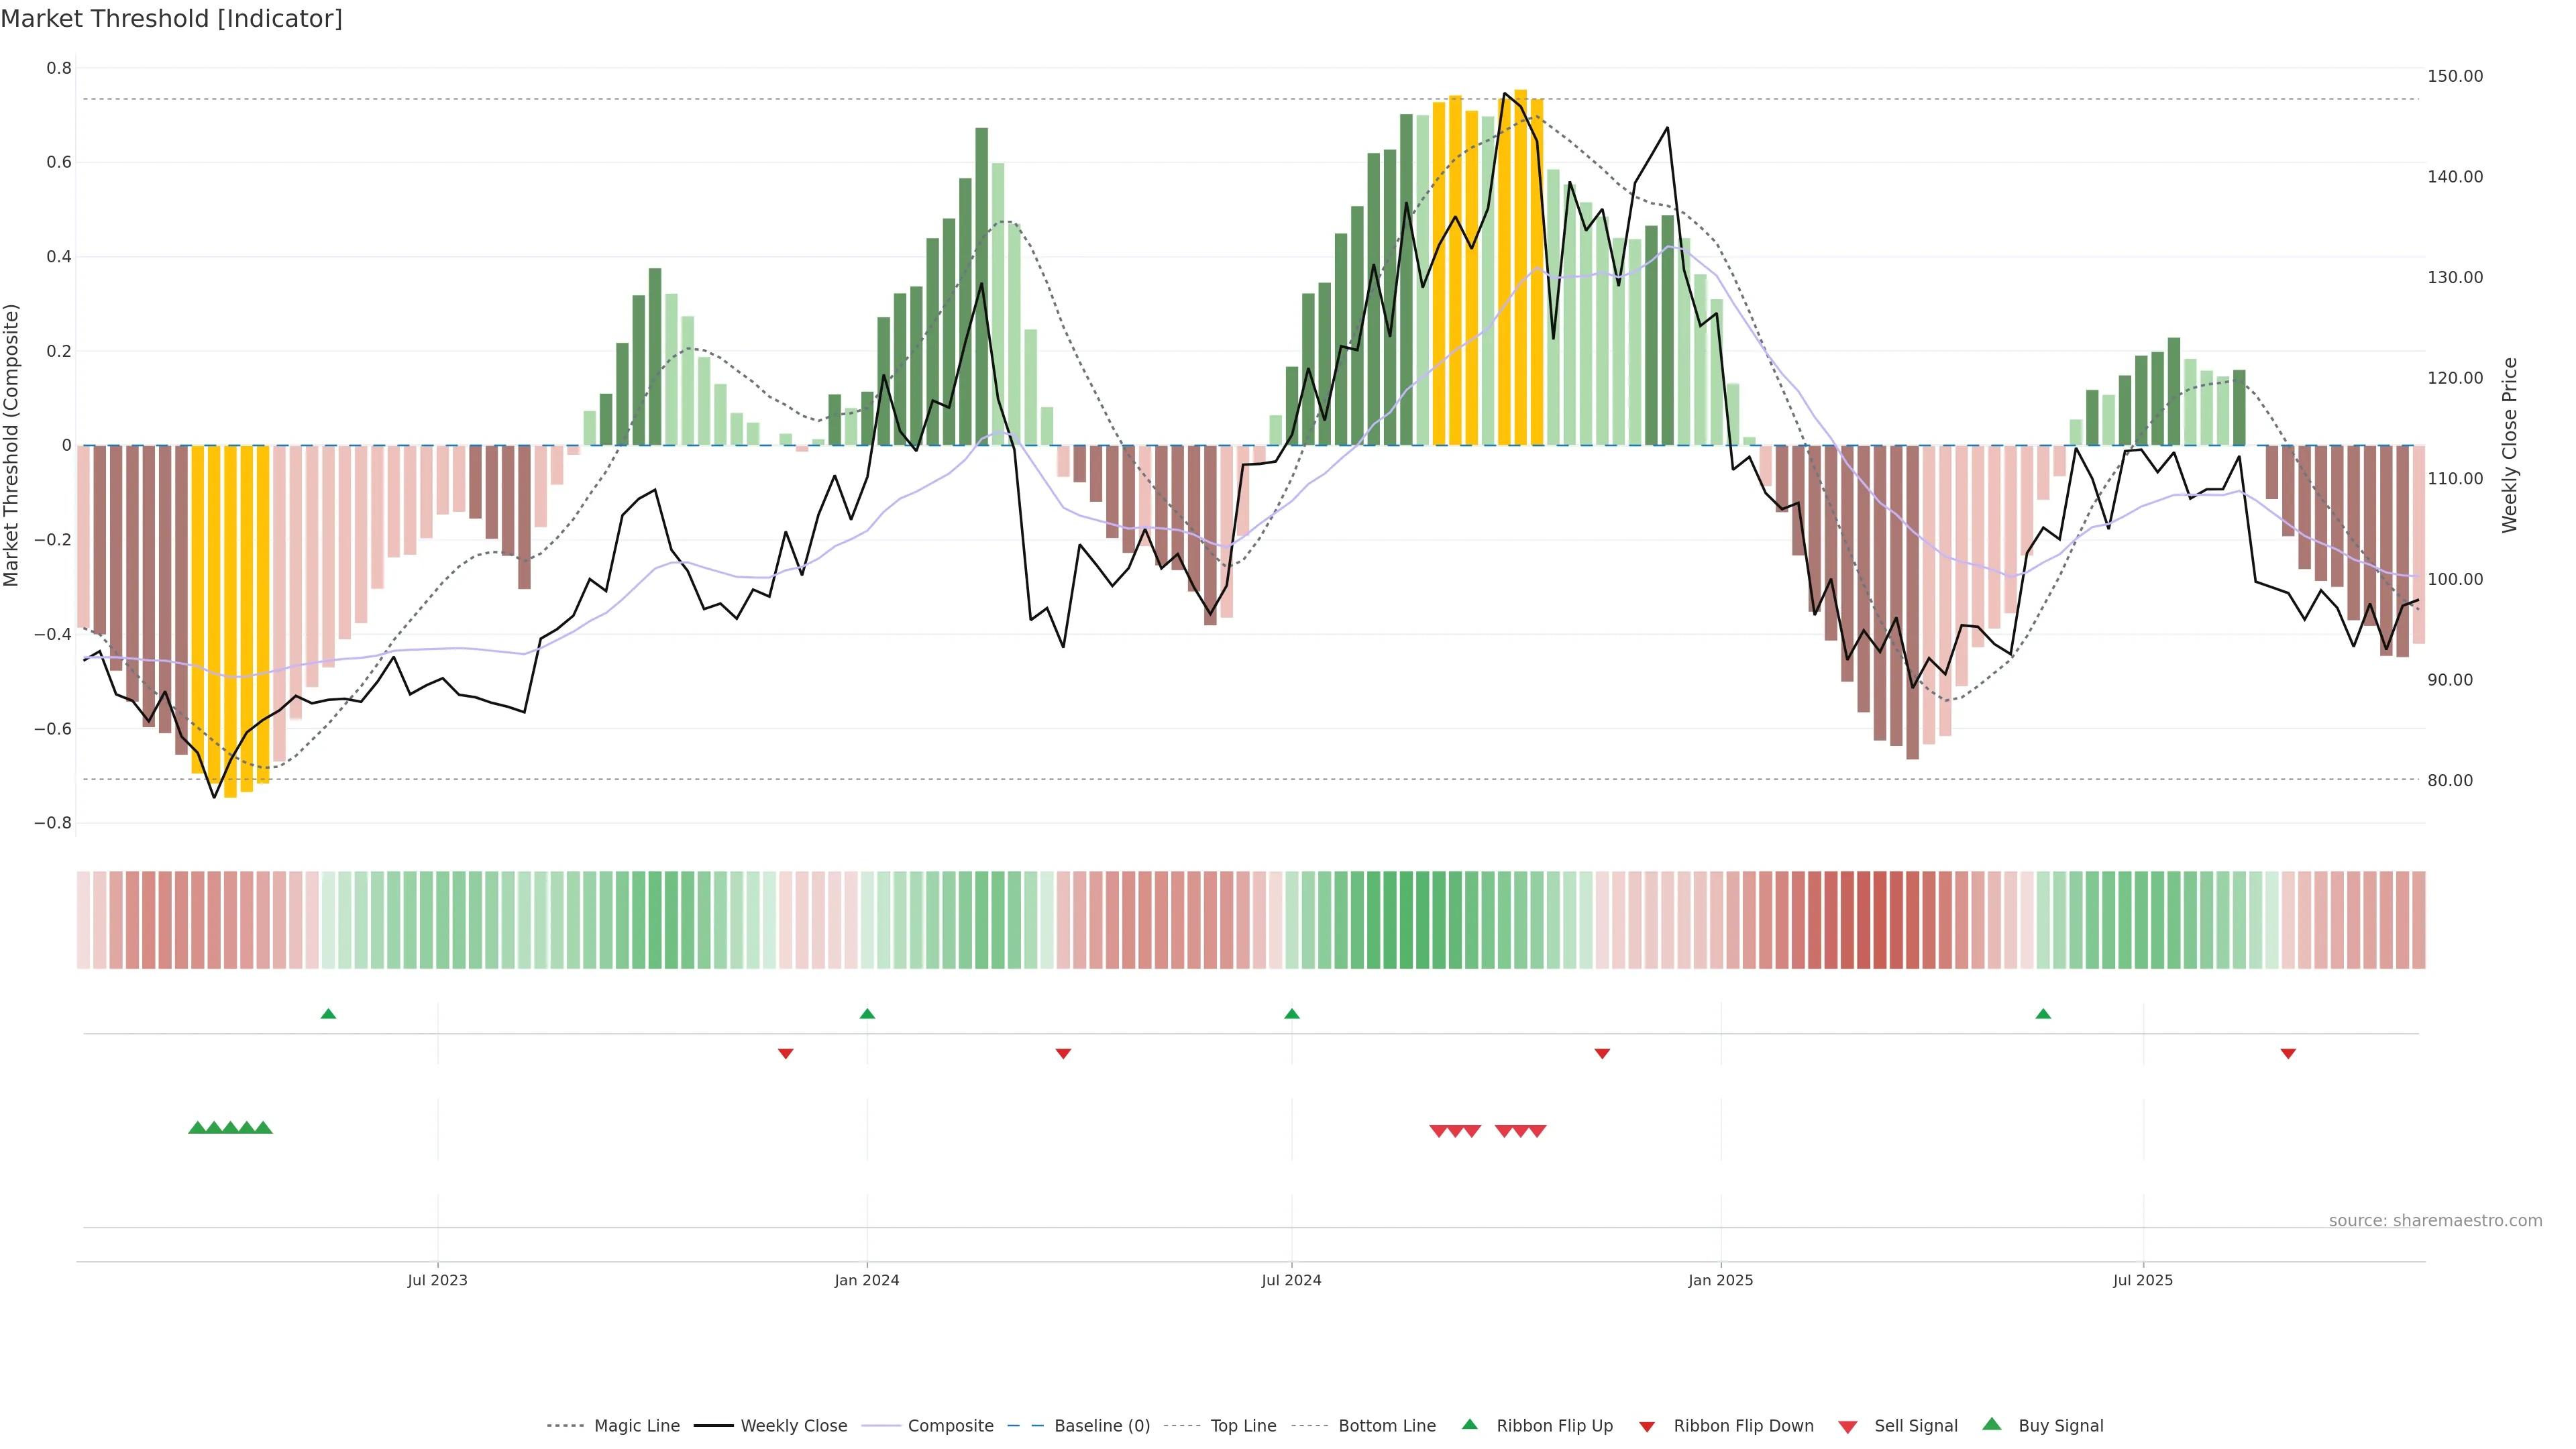Click the Market Threshold [Indicator] chart title
Image resolution: width=2576 pixels, height=1449 pixels.
click(171, 19)
